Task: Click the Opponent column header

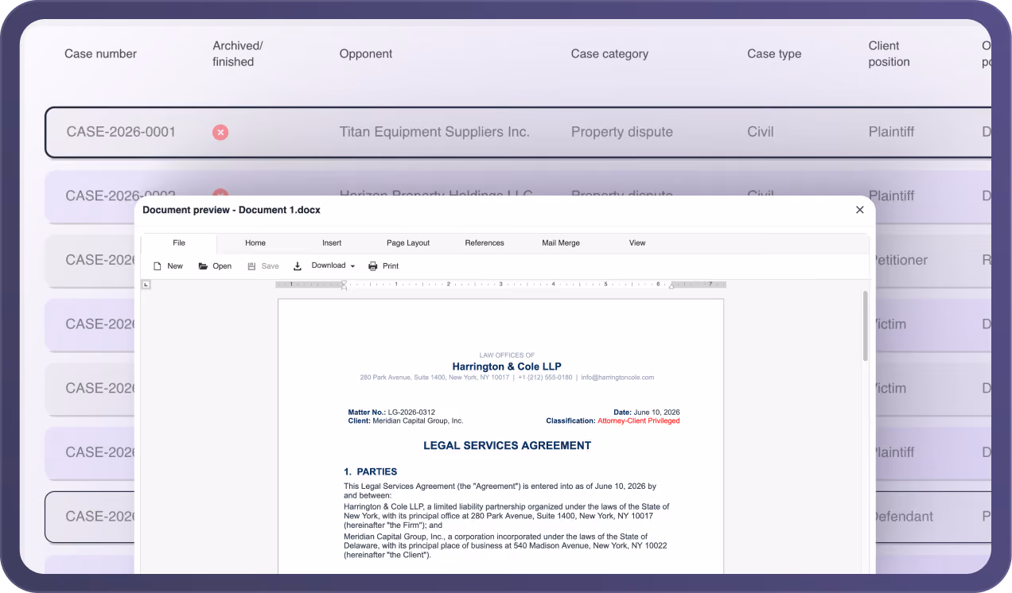Action: click(x=366, y=54)
